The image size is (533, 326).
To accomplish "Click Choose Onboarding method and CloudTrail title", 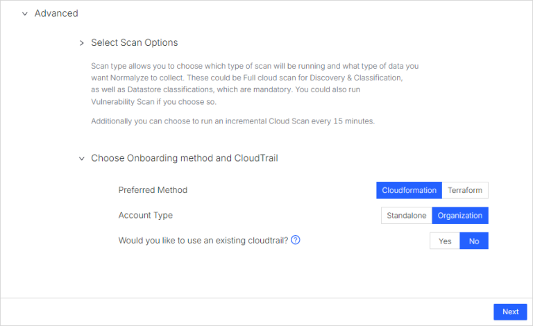I will [x=184, y=158].
